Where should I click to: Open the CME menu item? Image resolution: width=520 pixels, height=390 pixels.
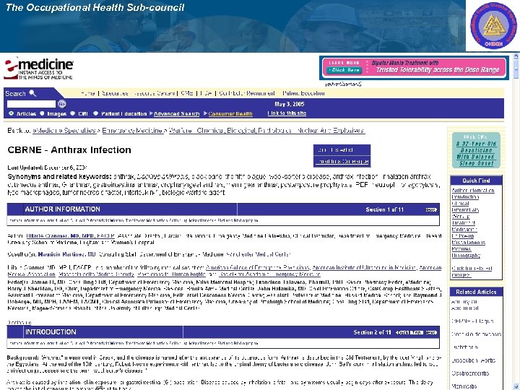pyautogui.click(x=187, y=93)
